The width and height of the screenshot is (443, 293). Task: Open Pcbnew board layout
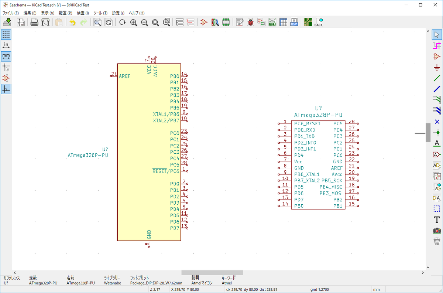308,22
